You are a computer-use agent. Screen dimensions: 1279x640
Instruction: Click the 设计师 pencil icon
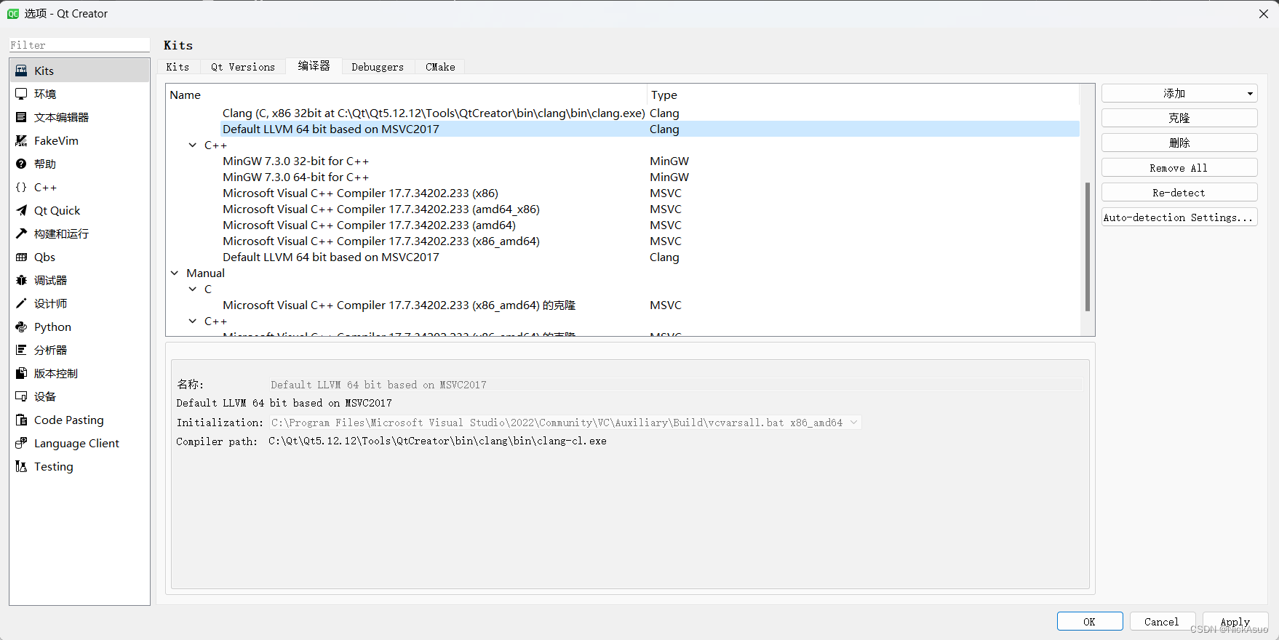(21, 303)
